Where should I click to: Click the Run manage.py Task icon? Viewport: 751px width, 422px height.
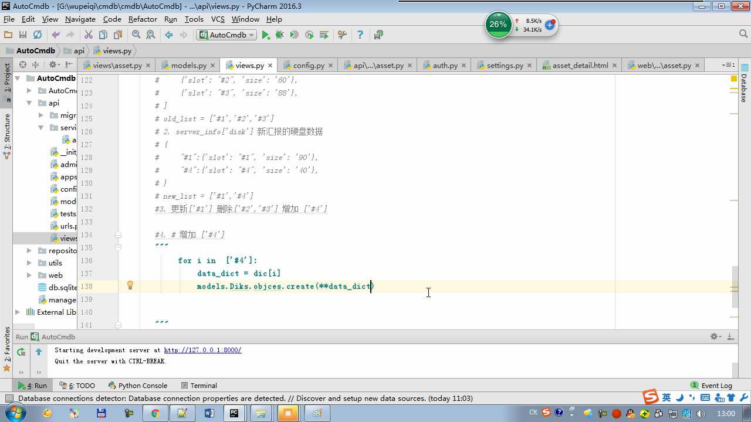click(x=324, y=35)
